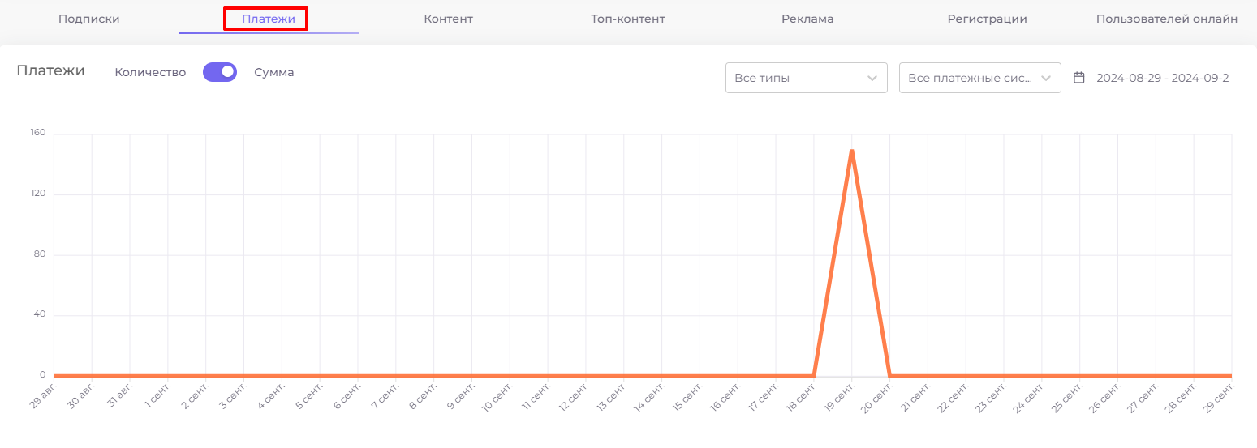The image size is (1257, 448).
Task: Click the Сумма label
Action: coord(274,72)
